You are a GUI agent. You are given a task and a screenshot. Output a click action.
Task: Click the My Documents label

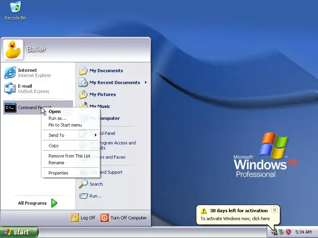coord(106,71)
